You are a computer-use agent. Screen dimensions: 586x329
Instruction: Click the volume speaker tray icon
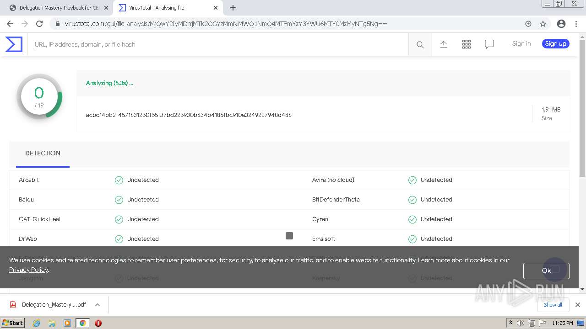(x=521, y=323)
